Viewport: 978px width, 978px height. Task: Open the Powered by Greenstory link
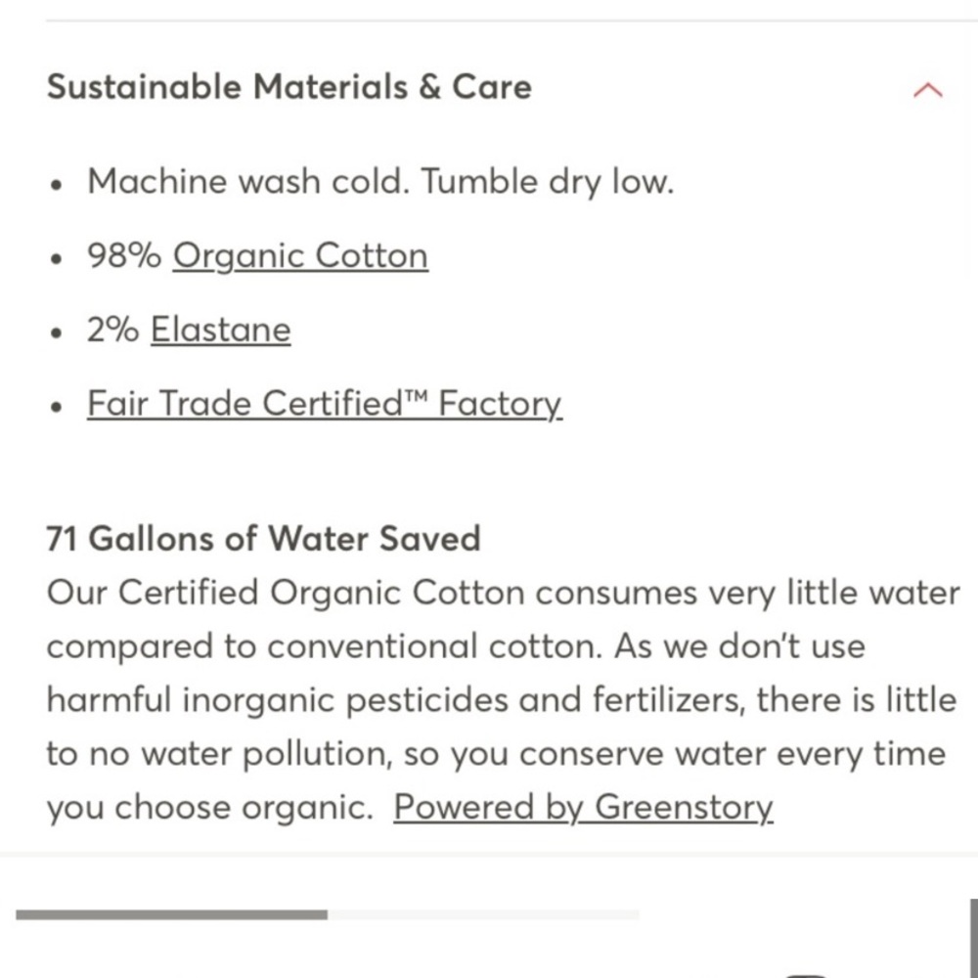(583, 807)
